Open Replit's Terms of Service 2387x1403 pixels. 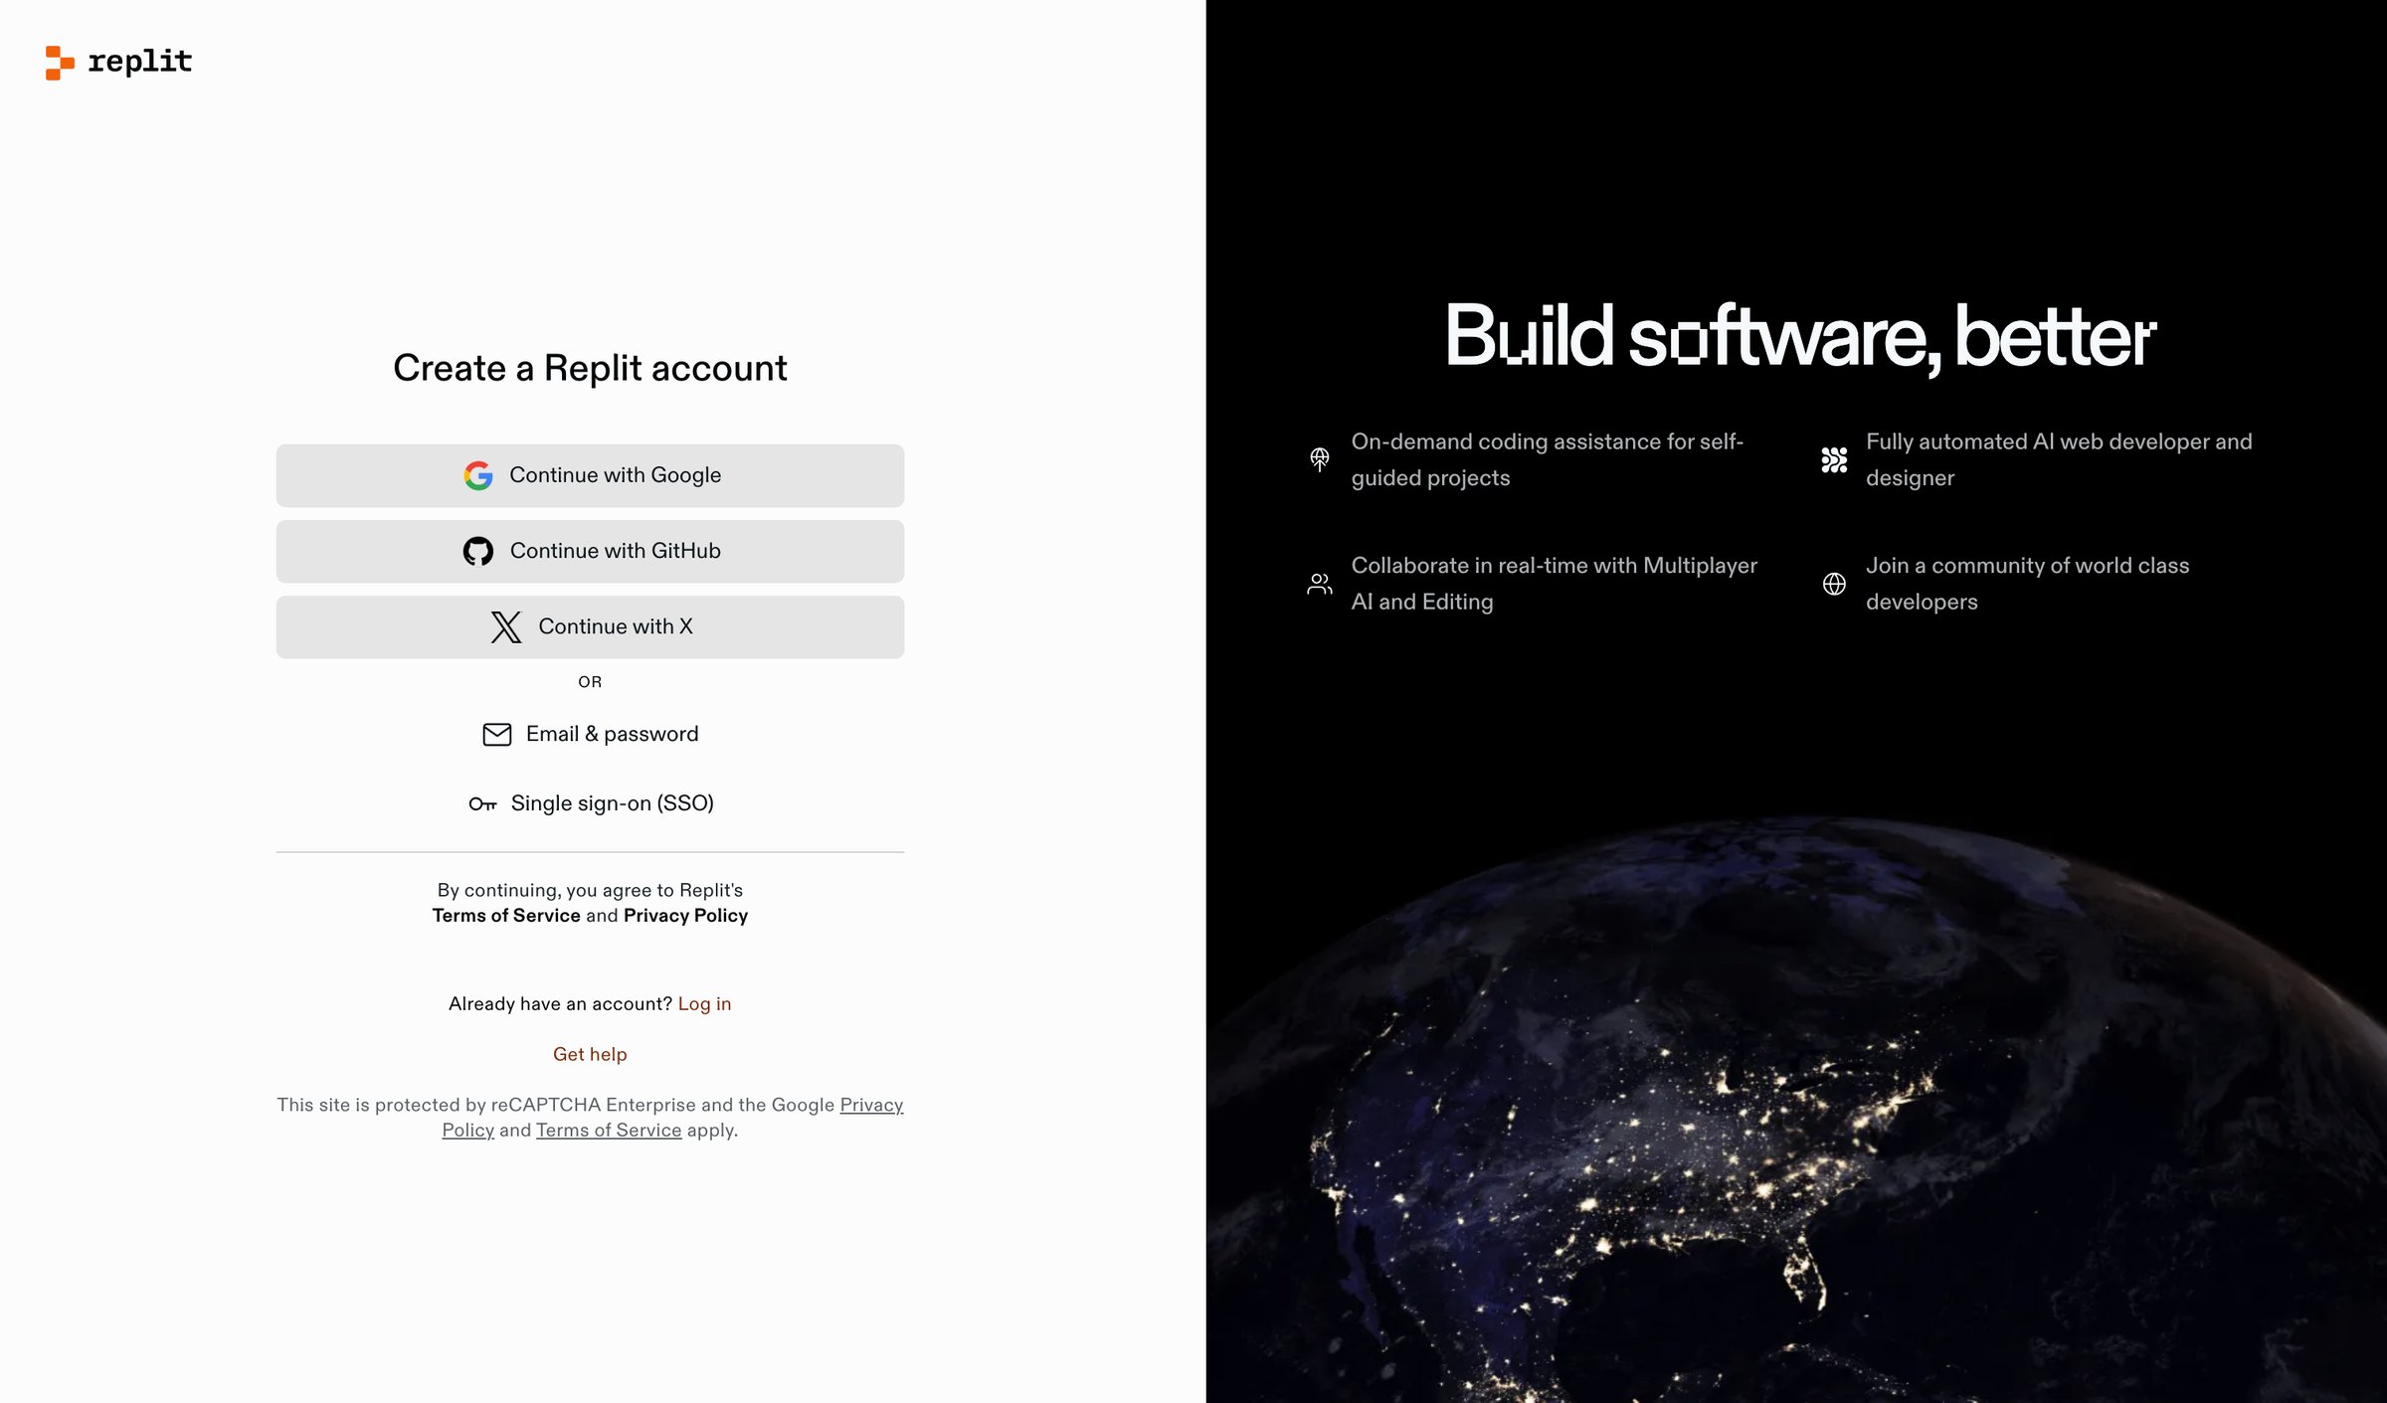click(506, 916)
